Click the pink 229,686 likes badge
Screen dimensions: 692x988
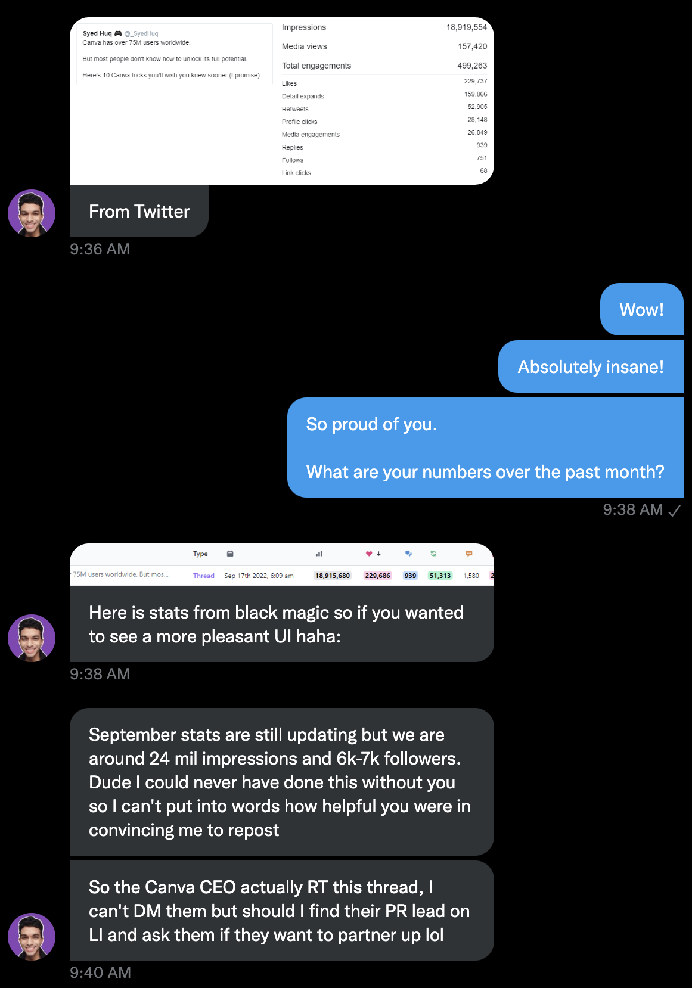[377, 576]
